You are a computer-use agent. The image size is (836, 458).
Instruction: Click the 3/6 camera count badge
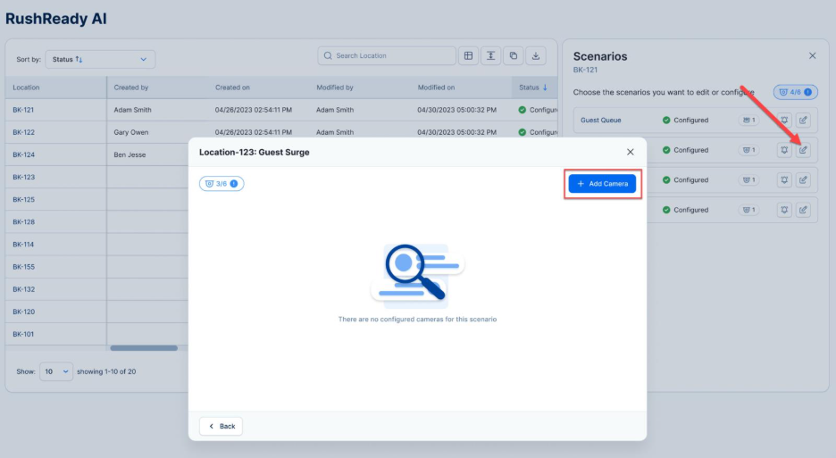click(222, 184)
